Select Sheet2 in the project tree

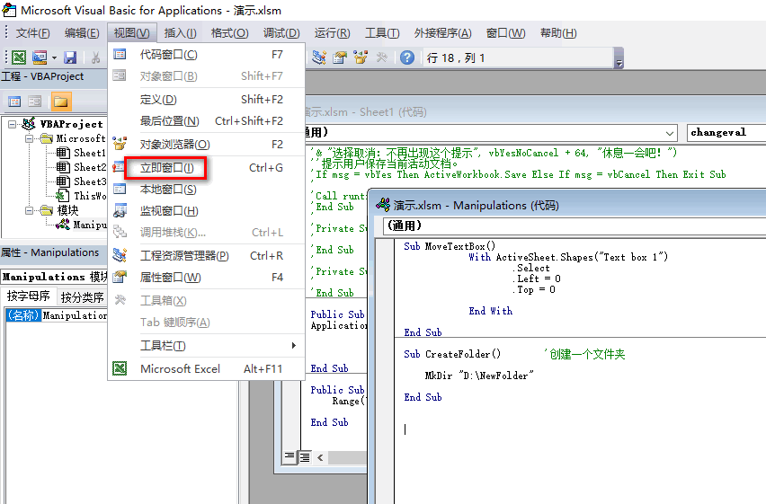[x=81, y=167]
